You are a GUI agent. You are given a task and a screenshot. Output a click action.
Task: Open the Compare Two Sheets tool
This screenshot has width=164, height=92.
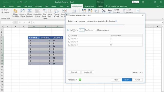coord(63,13)
